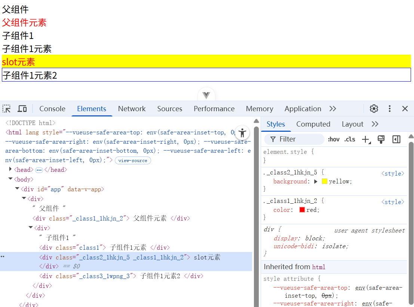Open DevTools settings gear
Viewport: 414px width, 307px height.
pos(374,109)
